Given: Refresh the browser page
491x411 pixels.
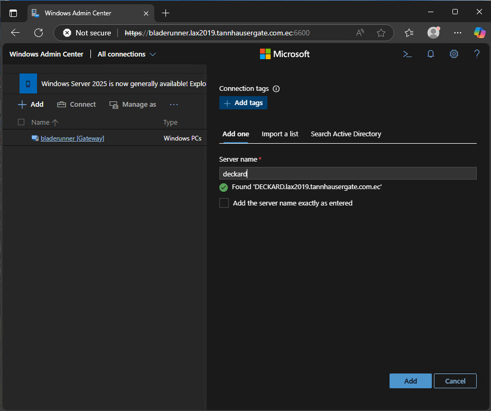Looking at the screenshot, I should click(x=39, y=33).
